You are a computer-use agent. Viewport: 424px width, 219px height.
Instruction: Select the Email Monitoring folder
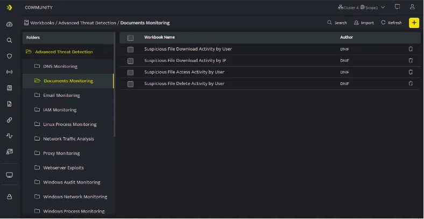[68, 95]
